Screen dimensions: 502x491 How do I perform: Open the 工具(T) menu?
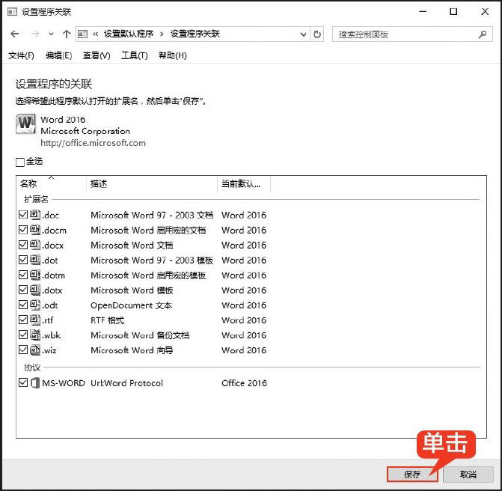[134, 55]
